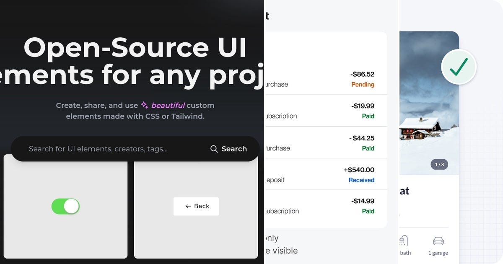Expand the $44.25 purchase row
The height and width of the screenshot is (264, 503).
[x=335, y=142]
